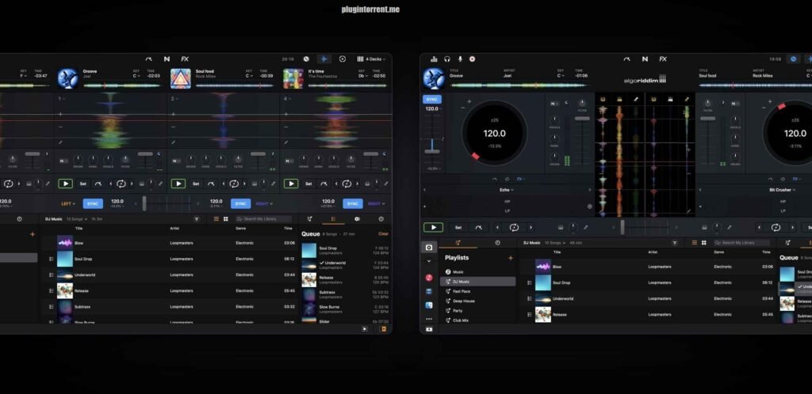Open the LEFT crossfader assignment dropdown
The height and width of the screenshot is (394, 812).
[68, 203]
